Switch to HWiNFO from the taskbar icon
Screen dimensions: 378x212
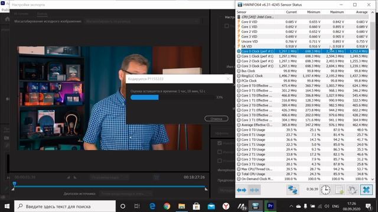tap(256, 206)
